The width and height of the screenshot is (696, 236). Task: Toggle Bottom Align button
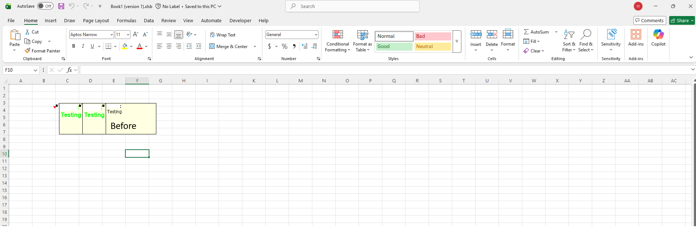(179, 35)
